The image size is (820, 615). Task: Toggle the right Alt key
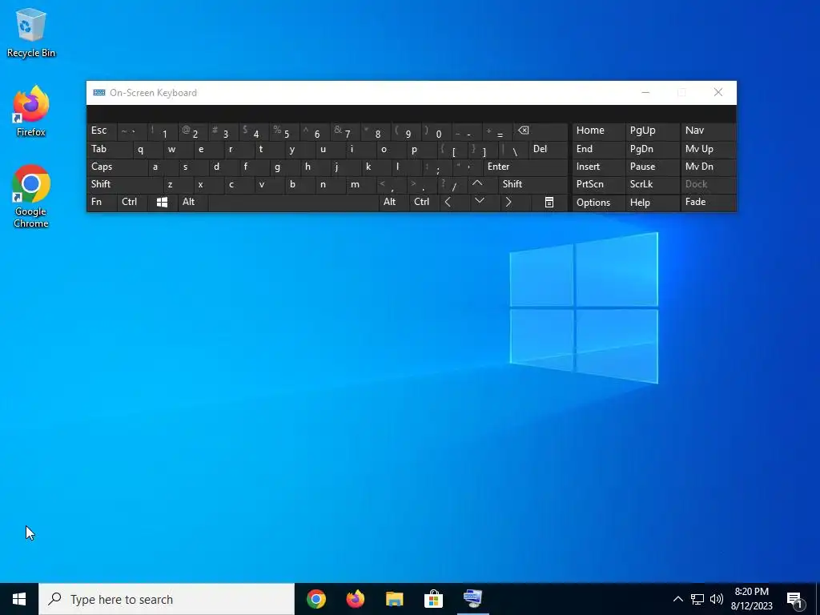393,202
